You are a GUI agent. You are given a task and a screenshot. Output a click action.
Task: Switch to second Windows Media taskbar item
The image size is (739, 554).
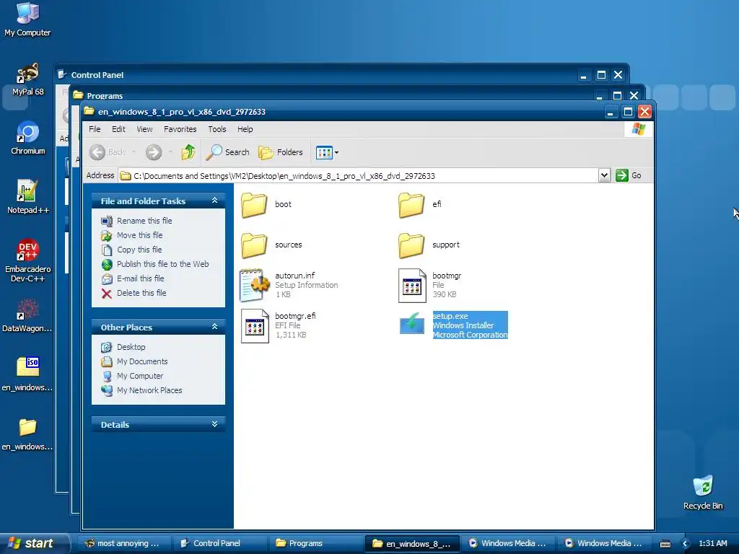[x=603, y=543]
